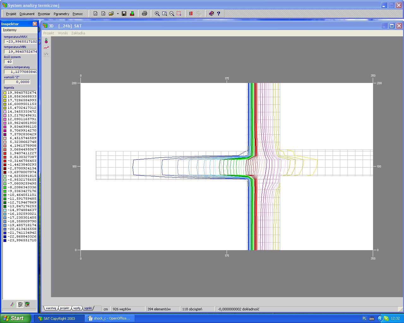Open the Projekt menu in 3D window
This screenshot has width=404, height=323.
(x=49, y=33)
